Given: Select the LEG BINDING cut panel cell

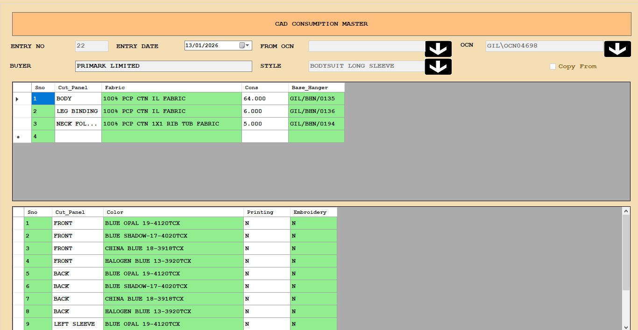Looking at the screenshot, I should (x=78, y=112).
